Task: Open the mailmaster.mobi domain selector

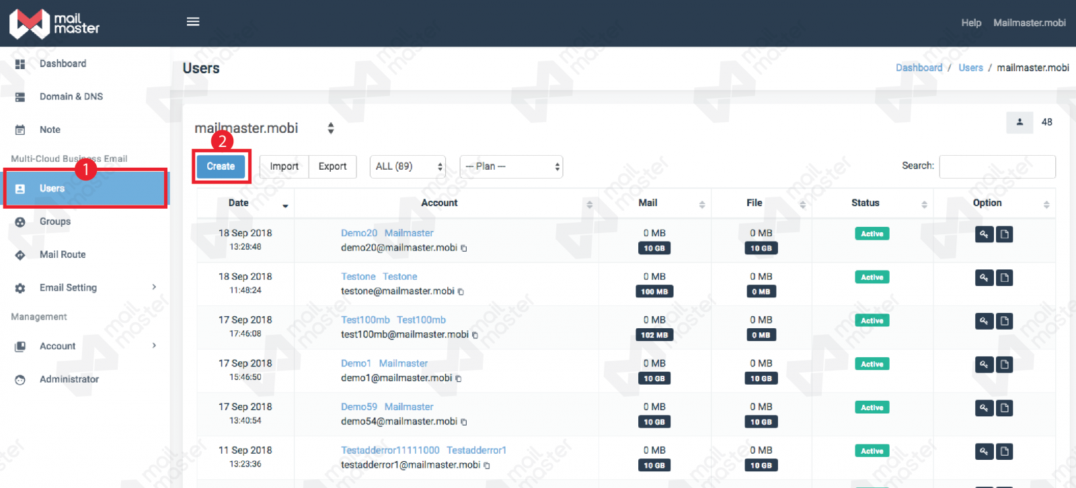Action: tap(264, 128)
